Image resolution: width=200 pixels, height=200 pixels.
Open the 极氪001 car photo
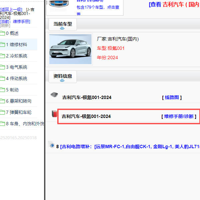[70, 49]
